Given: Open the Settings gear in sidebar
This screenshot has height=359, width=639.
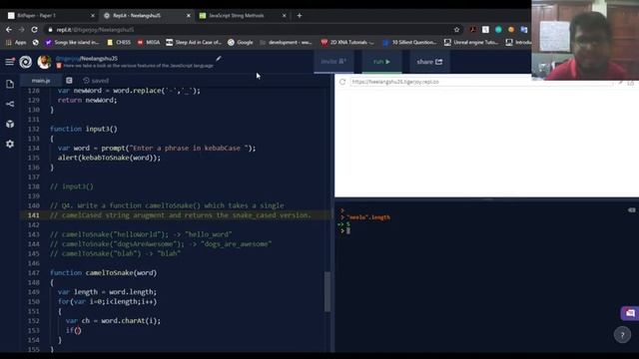Looking at the screenshot, I should coord(10,144).
